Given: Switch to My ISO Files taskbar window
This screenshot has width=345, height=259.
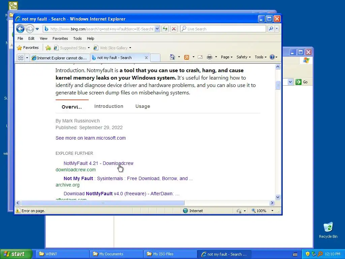Looking at the screenshot, I should [170, 254].
